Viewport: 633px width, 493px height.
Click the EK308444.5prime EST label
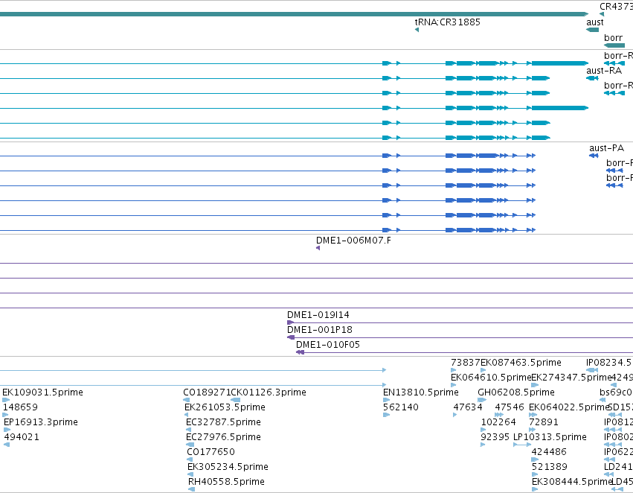pos(572,482)
